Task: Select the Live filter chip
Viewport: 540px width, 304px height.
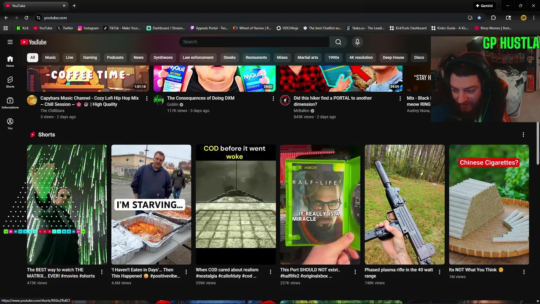Action: tap(70, 57)
